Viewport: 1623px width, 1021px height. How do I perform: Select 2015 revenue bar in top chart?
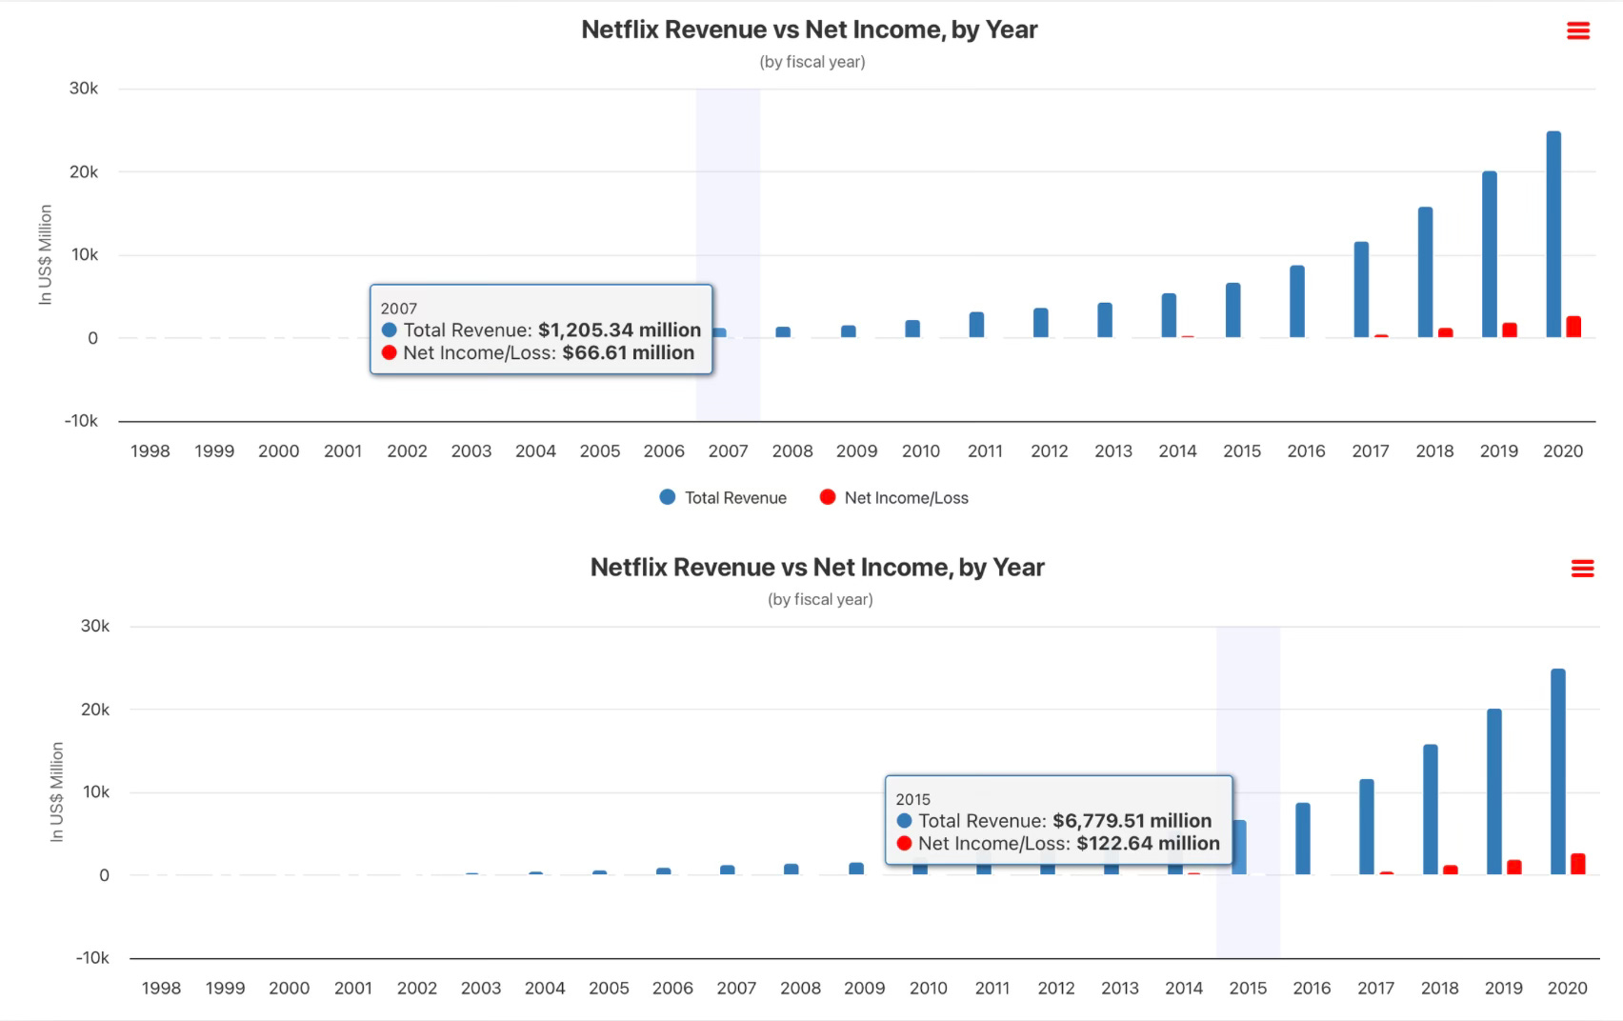point(1232,310)
